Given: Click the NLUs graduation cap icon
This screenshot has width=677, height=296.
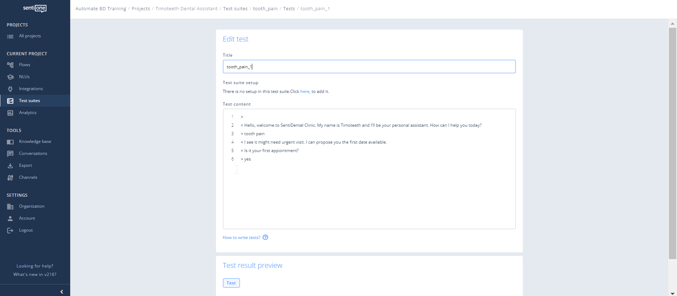Looking at the screenshot, I should (10, 77).
